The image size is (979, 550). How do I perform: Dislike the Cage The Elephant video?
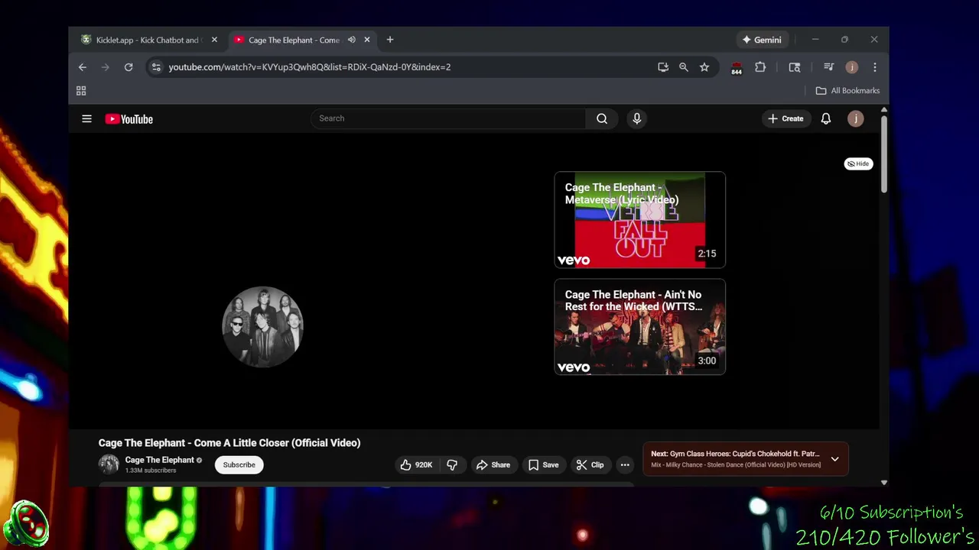452,464
